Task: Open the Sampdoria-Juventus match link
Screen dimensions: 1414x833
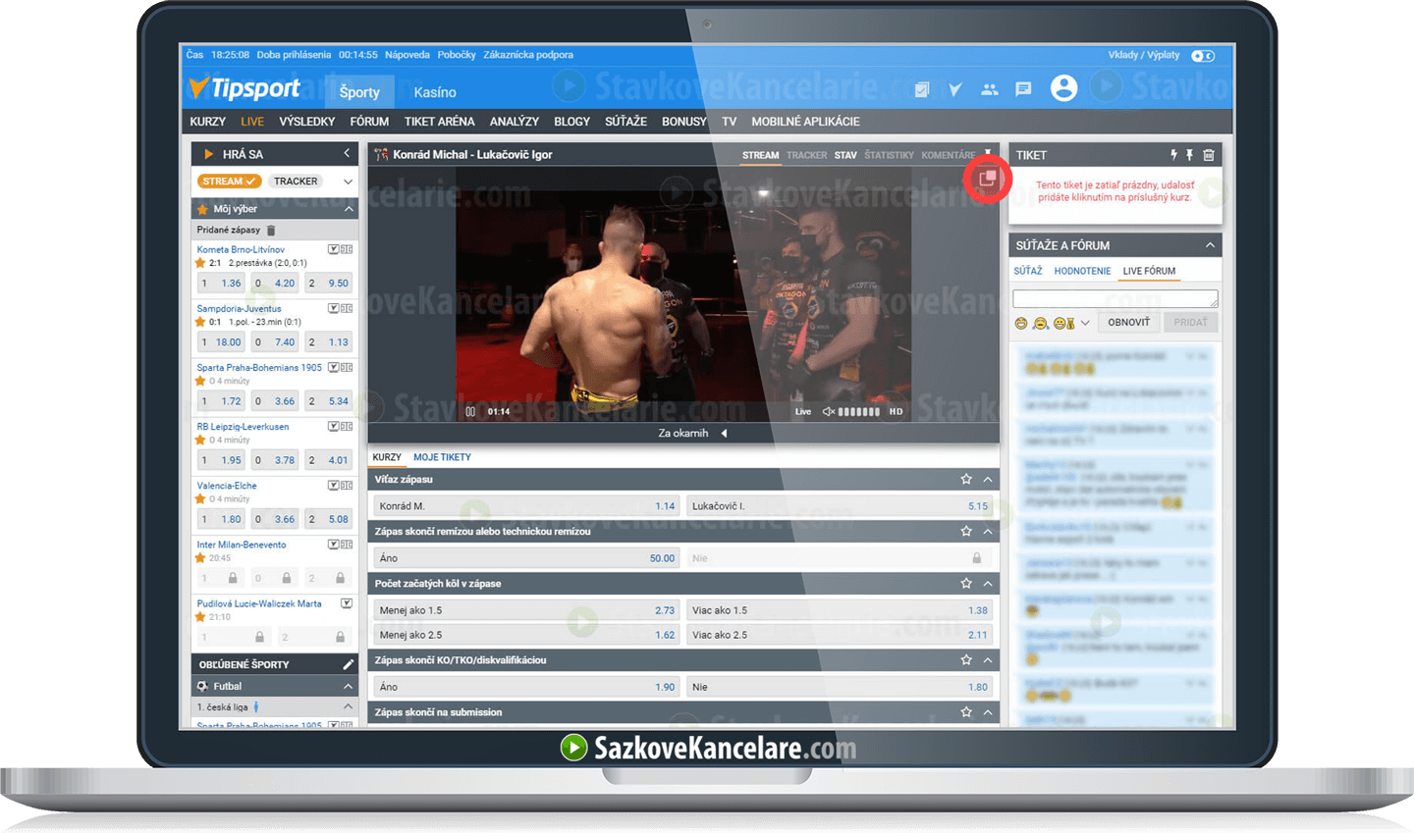Action: 239,309
